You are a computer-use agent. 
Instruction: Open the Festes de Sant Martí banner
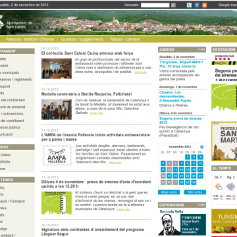tap(224, 142)
